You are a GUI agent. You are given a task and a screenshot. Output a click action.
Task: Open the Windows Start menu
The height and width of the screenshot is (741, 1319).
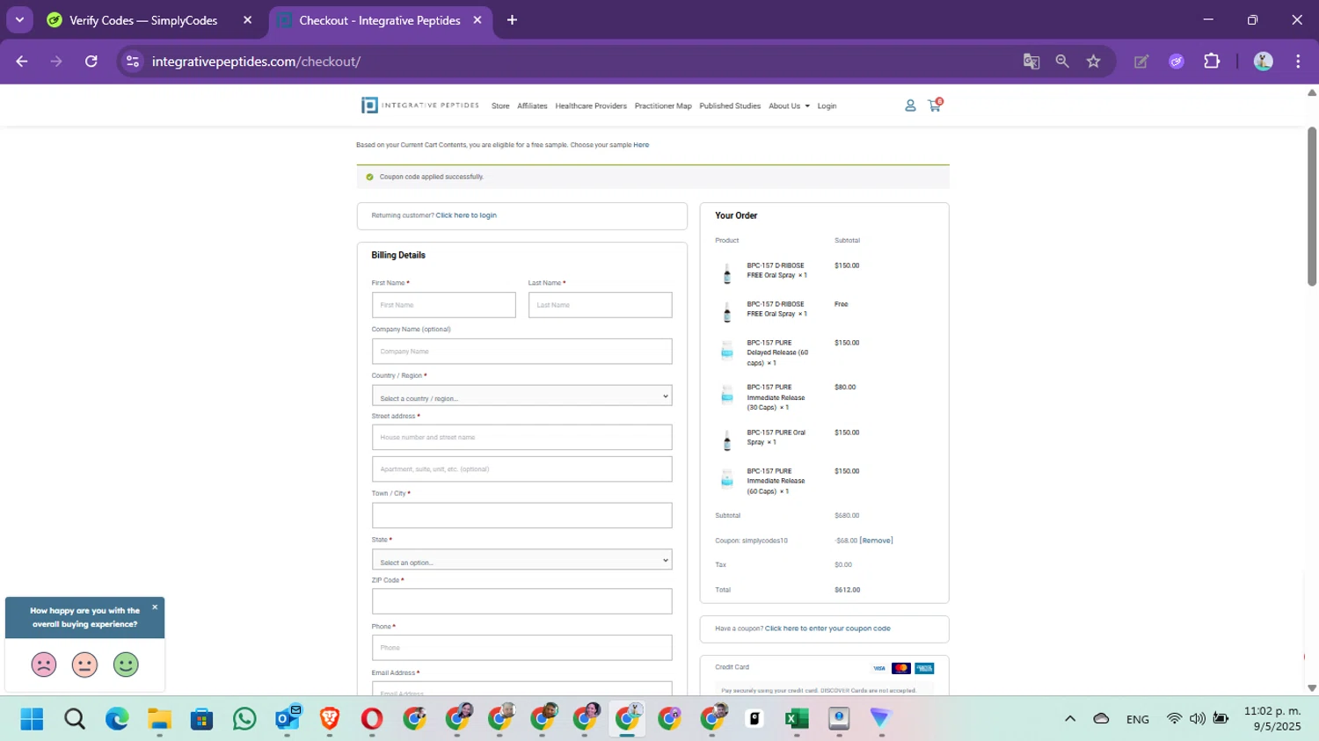tap(32, 719)
